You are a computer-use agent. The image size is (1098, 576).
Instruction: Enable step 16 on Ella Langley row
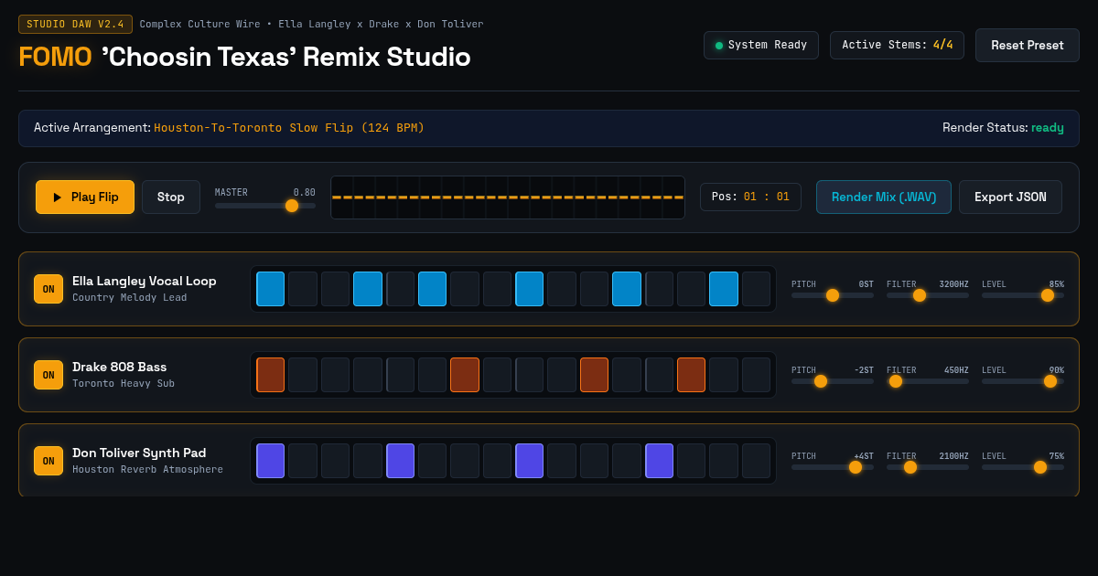coord(756,289)
